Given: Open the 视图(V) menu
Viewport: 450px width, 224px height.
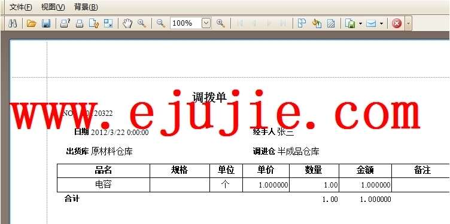Looking at the screenshot, I should (53, 7).
